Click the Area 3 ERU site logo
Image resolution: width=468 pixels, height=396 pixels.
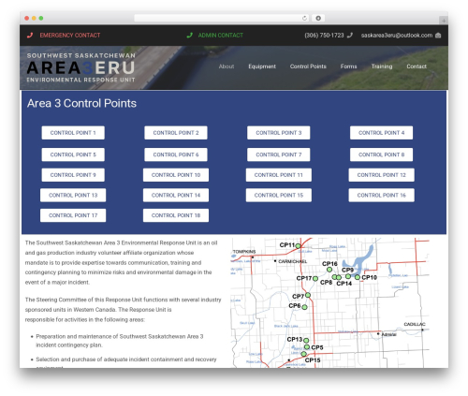80,67
